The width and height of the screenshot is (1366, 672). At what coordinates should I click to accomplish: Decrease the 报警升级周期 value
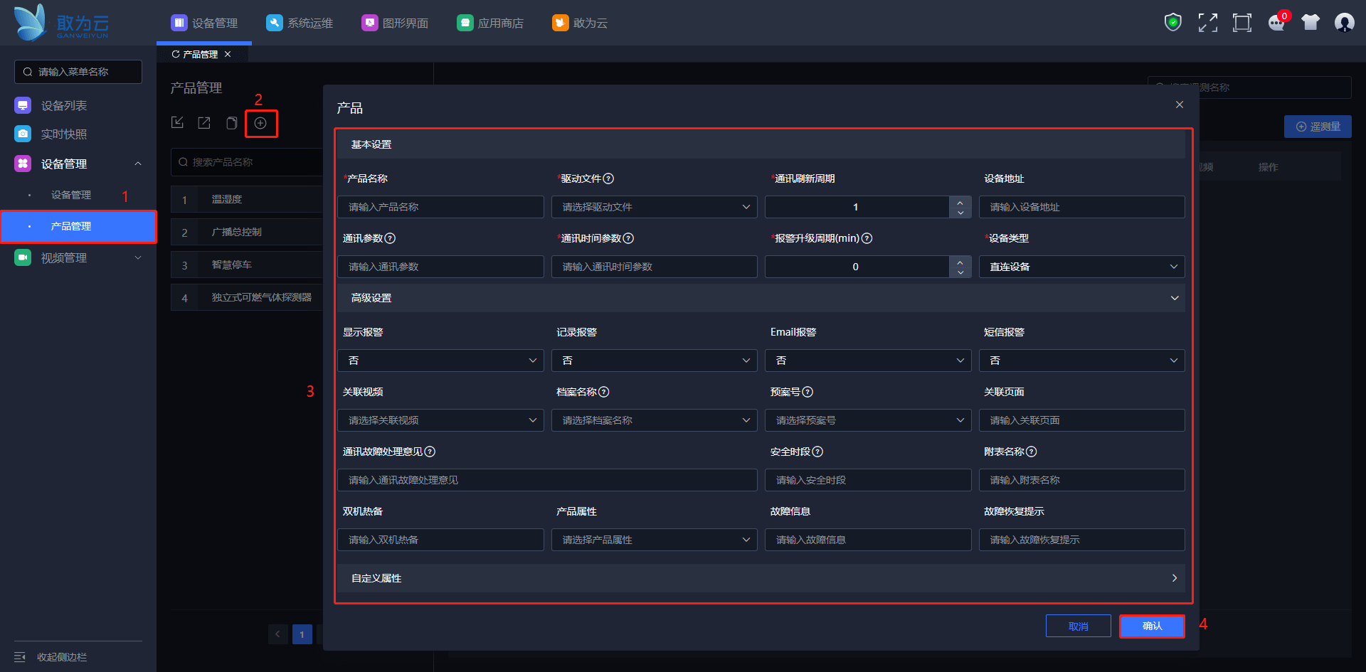pos(960,272)
